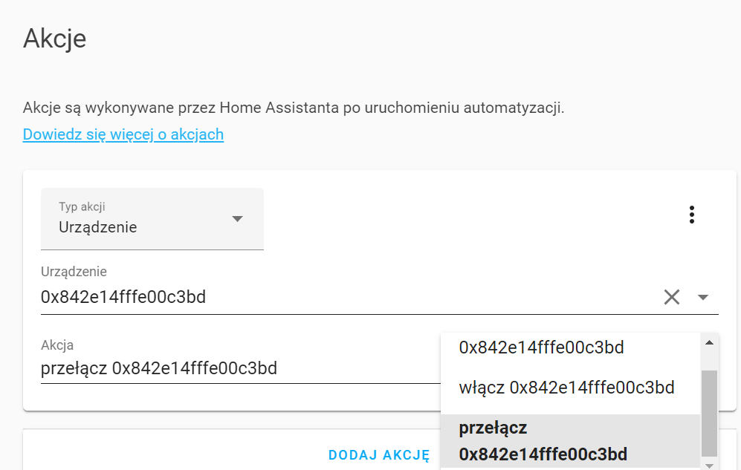Click the list scrollbar's up arrow
The width and height of the screenshot is (741, 470).
(709, 342)
